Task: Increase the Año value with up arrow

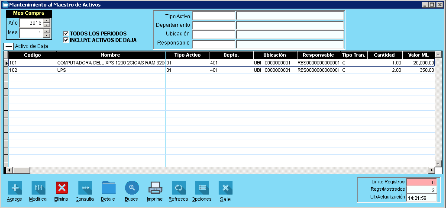Action: tap(47, 20)
